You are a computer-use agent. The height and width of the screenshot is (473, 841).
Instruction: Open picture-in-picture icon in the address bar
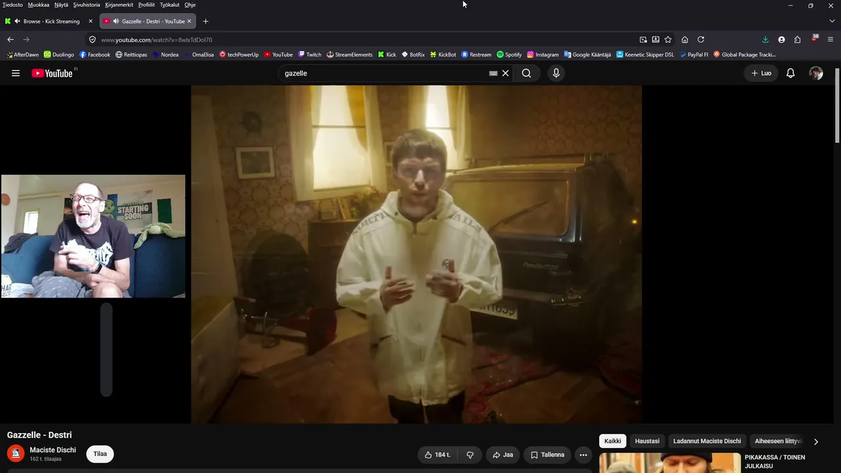coord(643,39)
